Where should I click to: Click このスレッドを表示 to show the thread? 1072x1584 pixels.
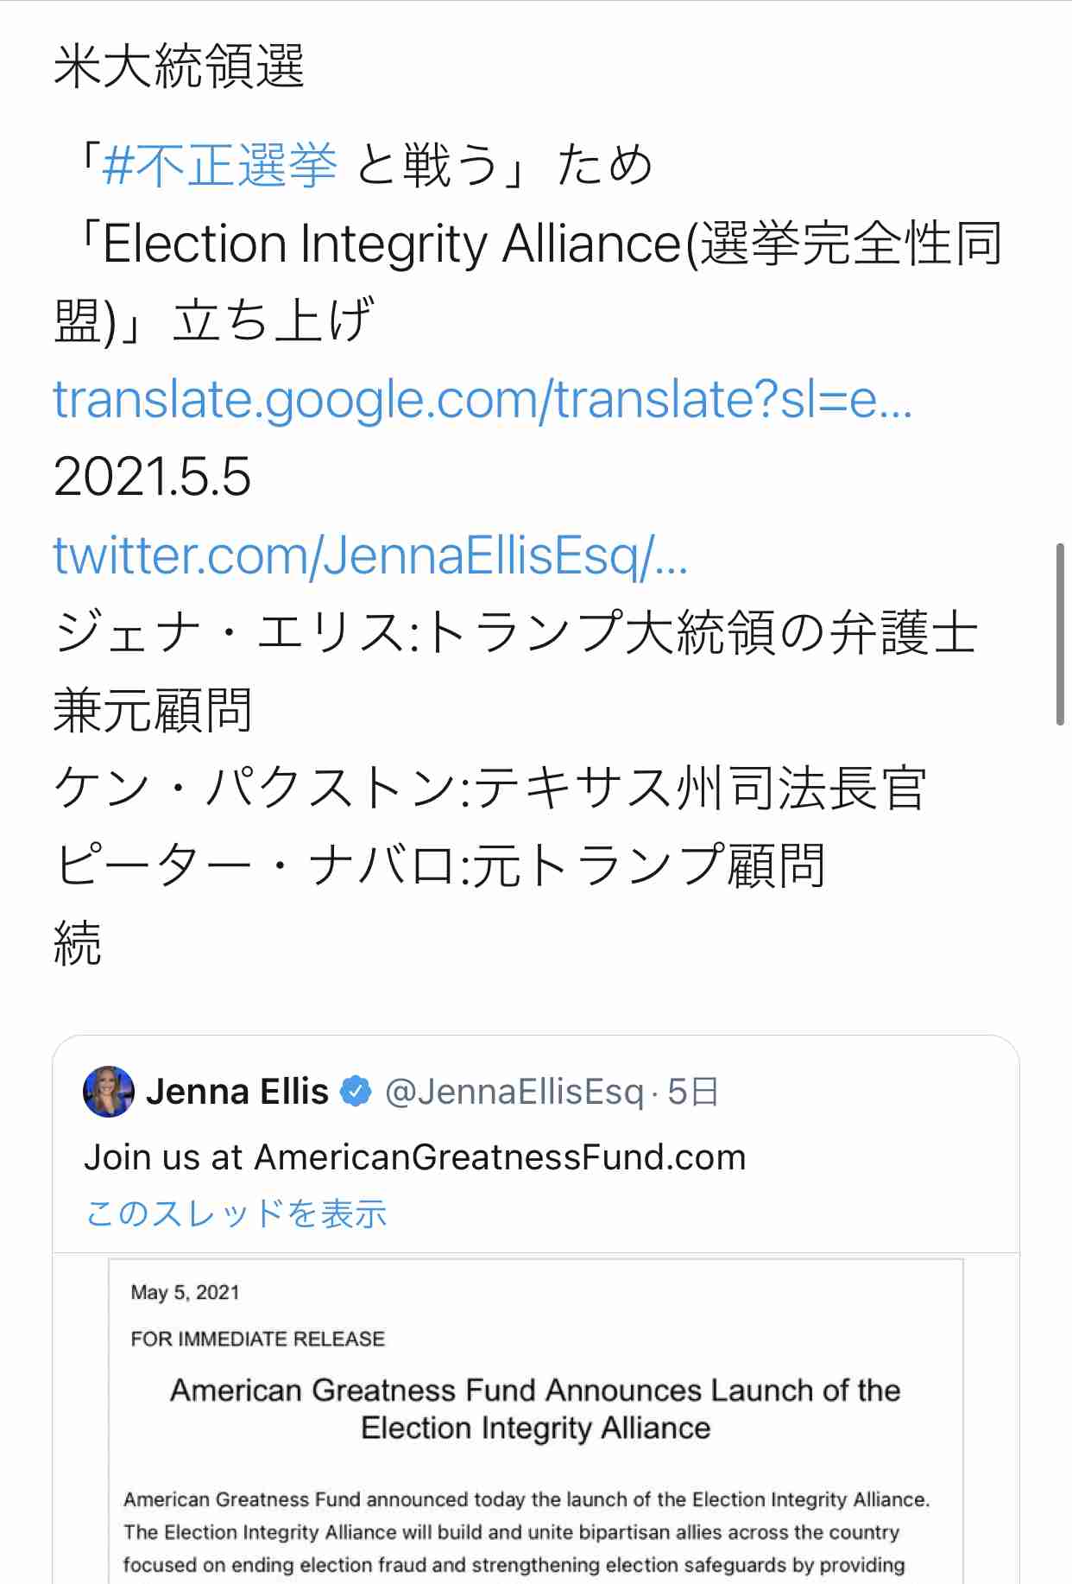pyautogui.click(x=236, y=1213)
